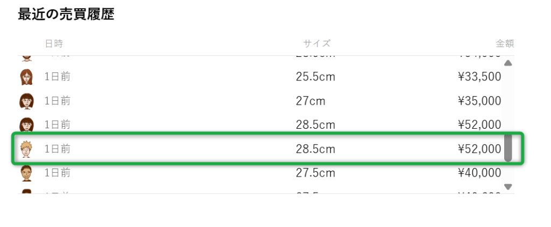This screenshot has height=227, width=551.
Task: Click the scrollbar up arrow
Action: pos(507,63)
